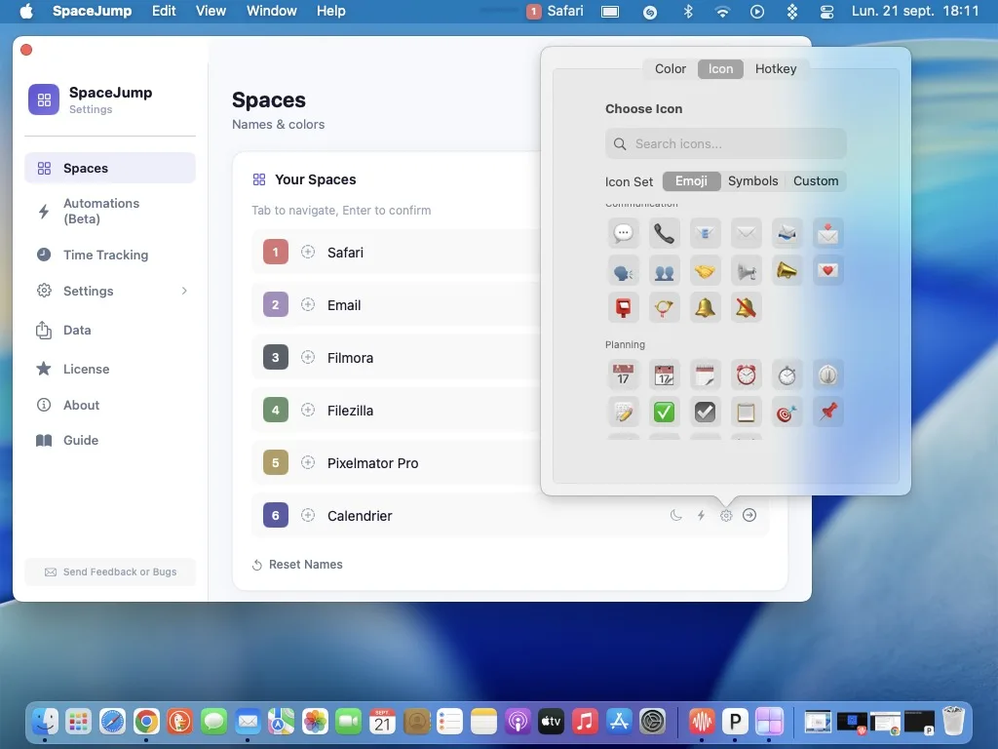Expand the Settings sidebar chevron
998x749 pixels.
tap(184, 291)
